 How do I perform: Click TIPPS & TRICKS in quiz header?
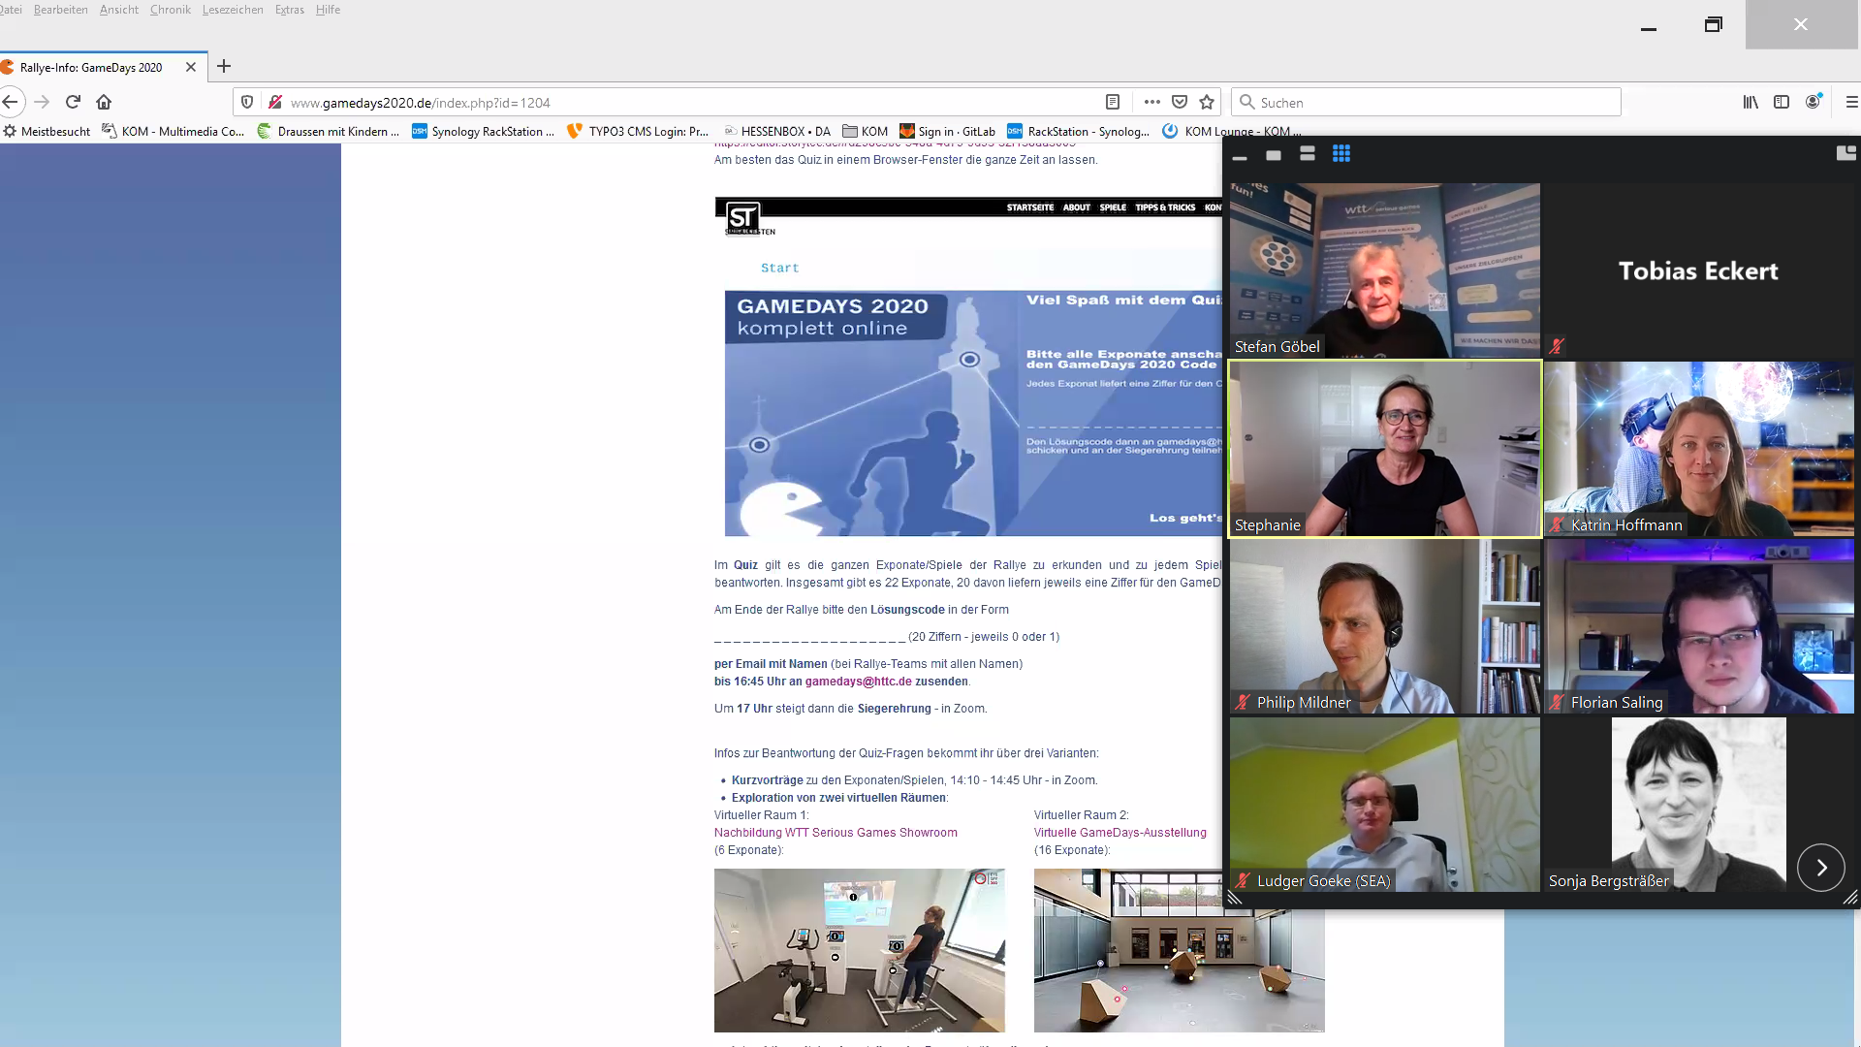click(x=1165, y=207)
